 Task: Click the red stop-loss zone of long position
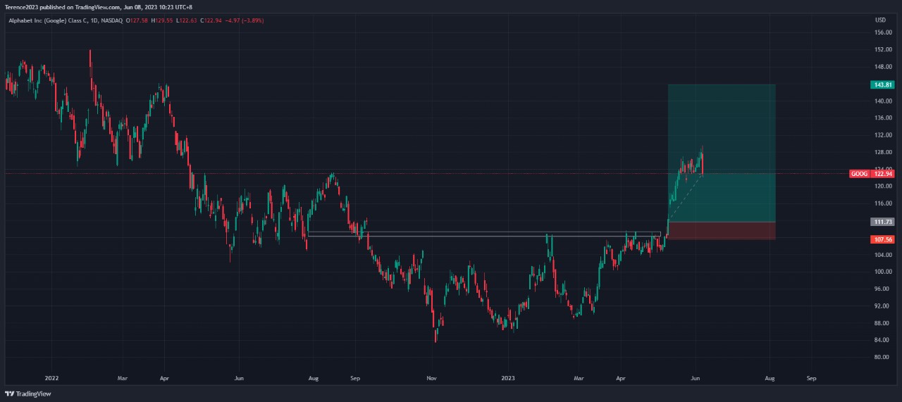(x=722, y=231)
